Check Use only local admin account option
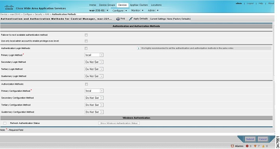Viewport: 280px width, 149px height. (86, 41)
